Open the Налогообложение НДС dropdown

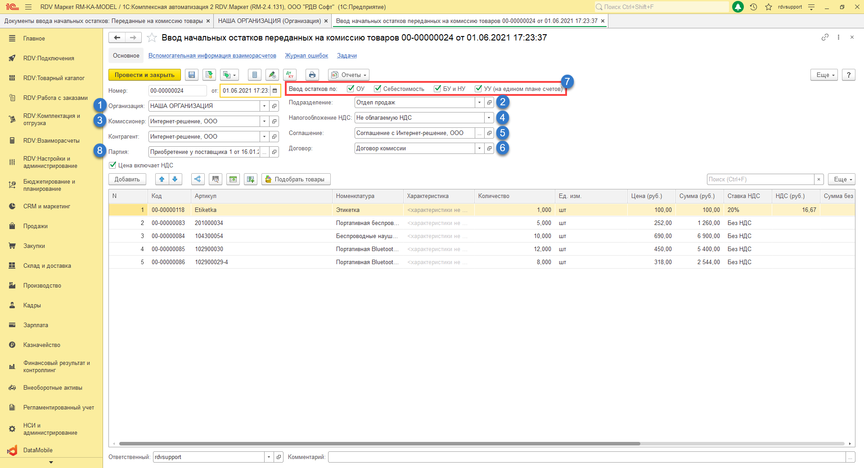pos(489,118)
